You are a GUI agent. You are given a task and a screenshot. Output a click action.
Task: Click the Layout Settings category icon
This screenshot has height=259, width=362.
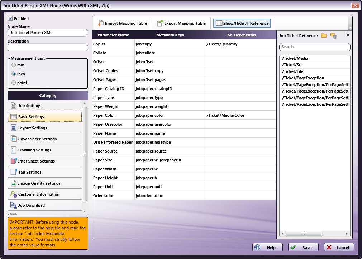tap(14, 128)
